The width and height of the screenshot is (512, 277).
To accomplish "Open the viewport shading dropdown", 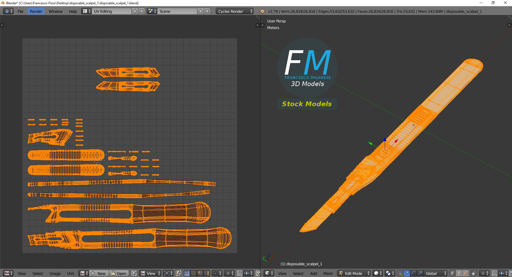I will 377,273.
